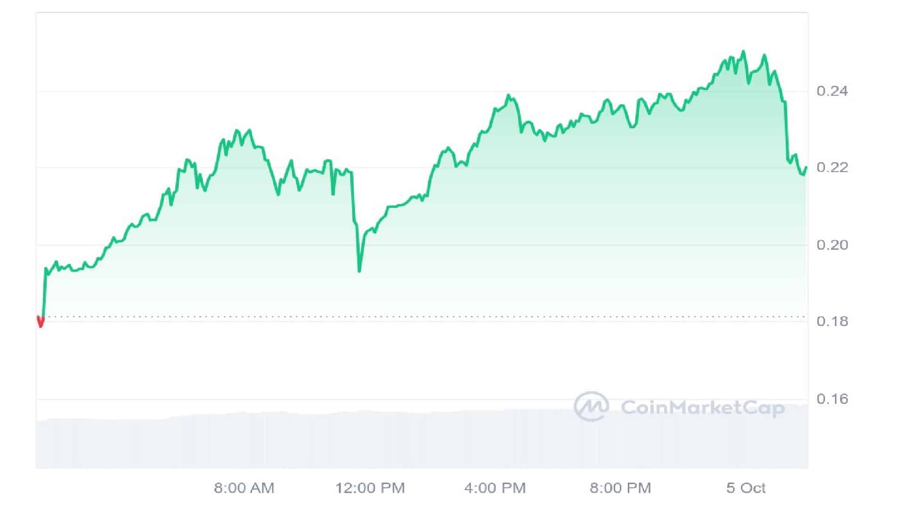905x509 pixels.
Task: Select the 8:00 PM time axis label
Action: coord(620,488)
